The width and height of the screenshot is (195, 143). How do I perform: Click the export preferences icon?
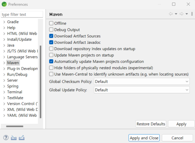(x=22, y=138)
